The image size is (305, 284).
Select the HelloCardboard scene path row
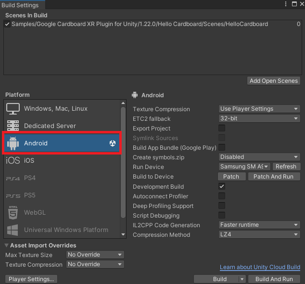152,24
